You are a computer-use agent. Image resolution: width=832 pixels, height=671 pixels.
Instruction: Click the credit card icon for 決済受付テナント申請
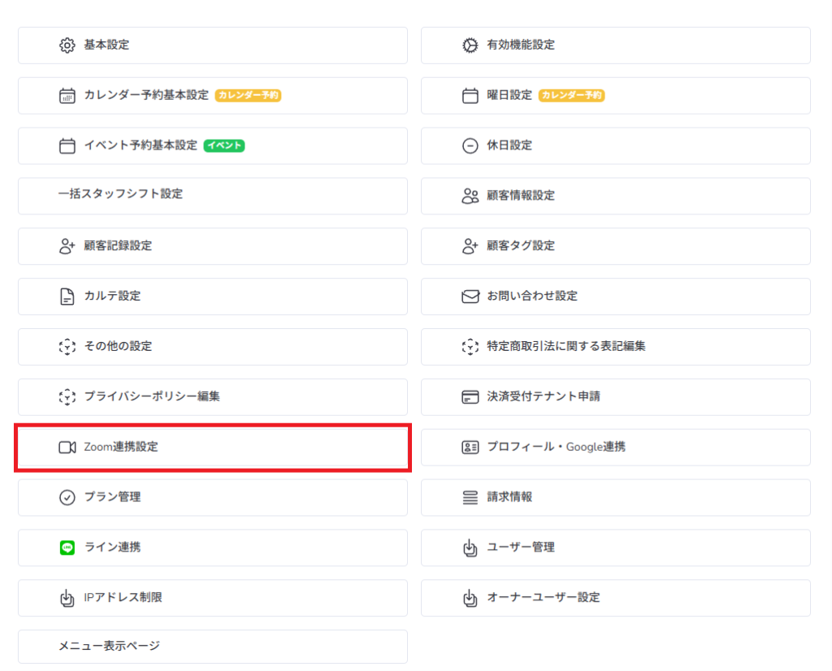[470, 397]
